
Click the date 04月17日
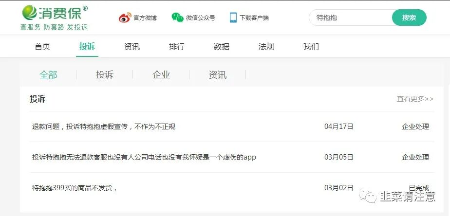(x=338, y=126)
